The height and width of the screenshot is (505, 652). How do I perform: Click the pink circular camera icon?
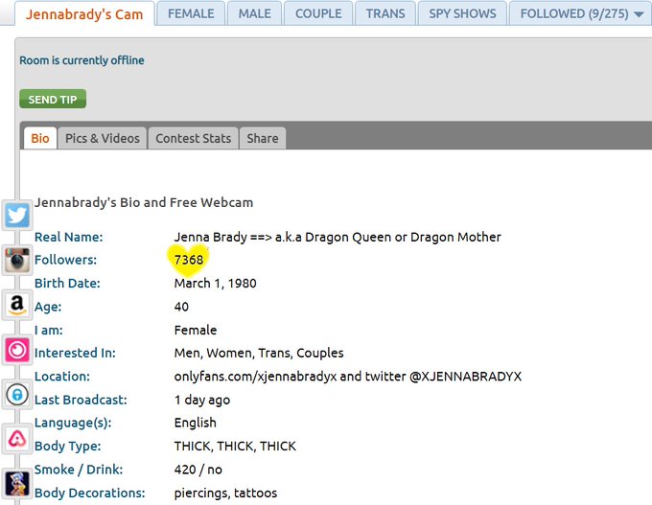17,350
